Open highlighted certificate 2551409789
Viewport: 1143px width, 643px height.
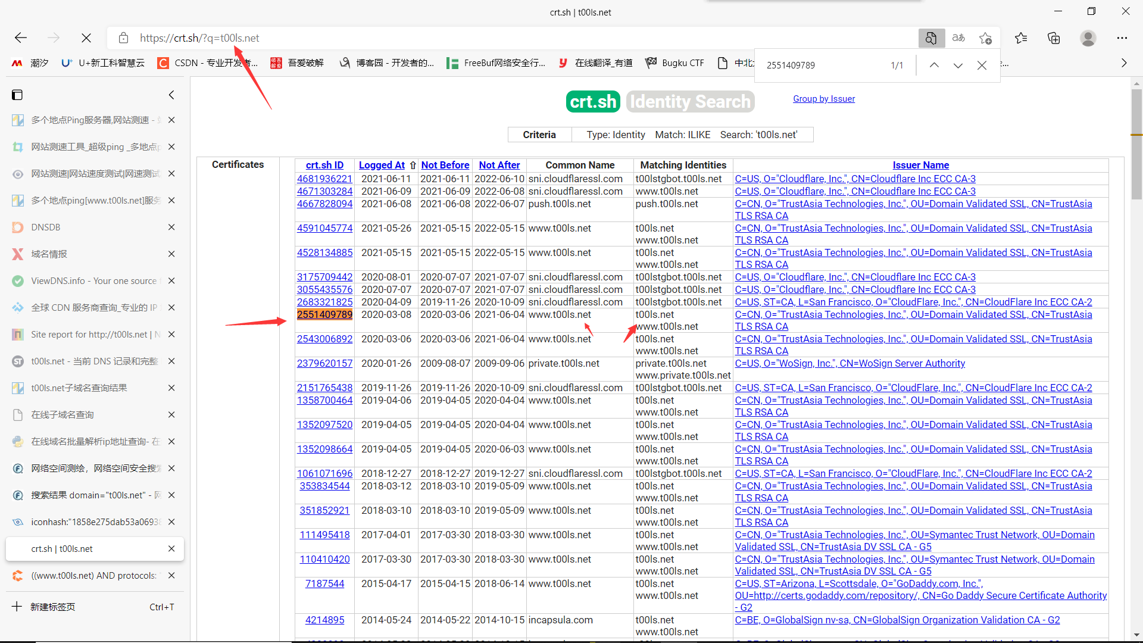point(324,314)
